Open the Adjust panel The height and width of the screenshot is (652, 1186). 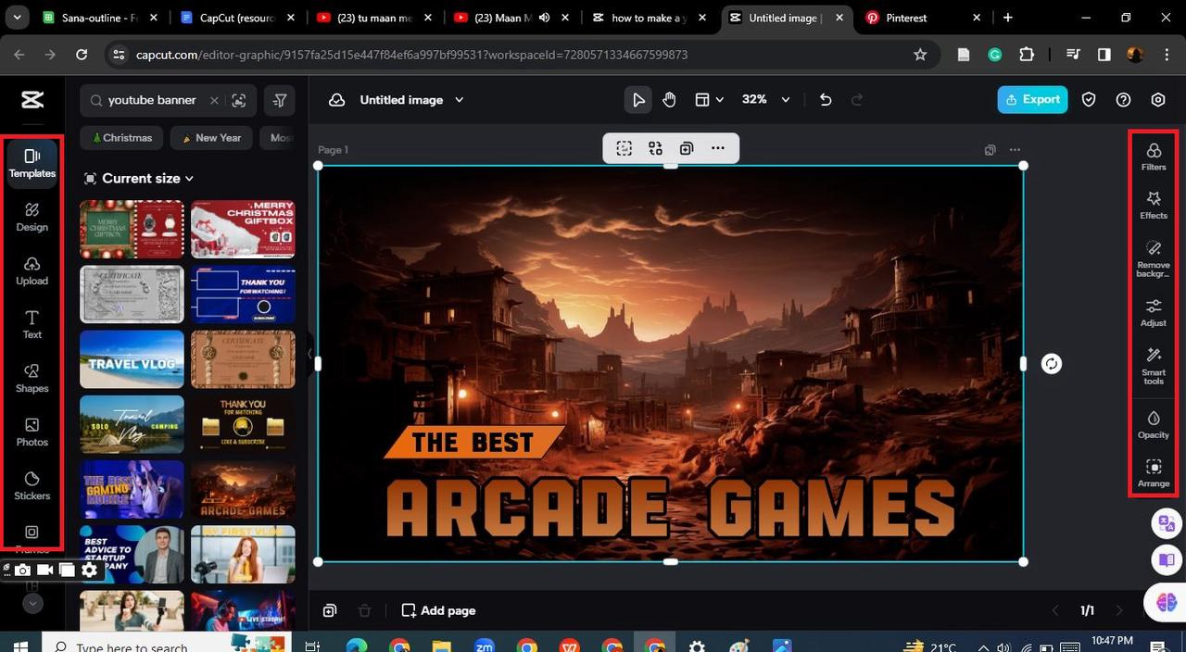coord(1154,312)
